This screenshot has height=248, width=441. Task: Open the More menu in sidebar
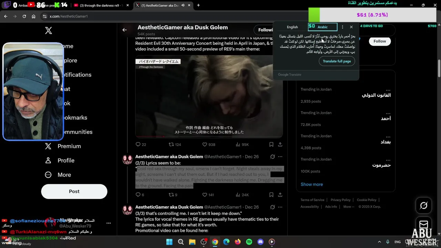pos(58,175)
